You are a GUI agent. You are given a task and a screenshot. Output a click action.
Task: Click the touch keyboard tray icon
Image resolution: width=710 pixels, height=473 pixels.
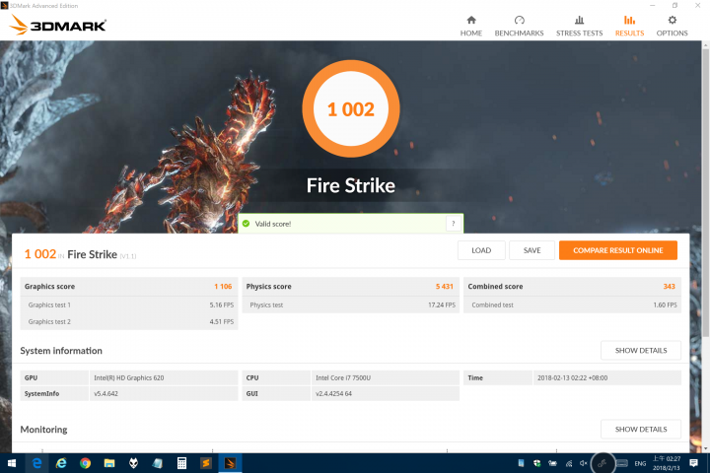pyautogui.click(x=622, y=463)
